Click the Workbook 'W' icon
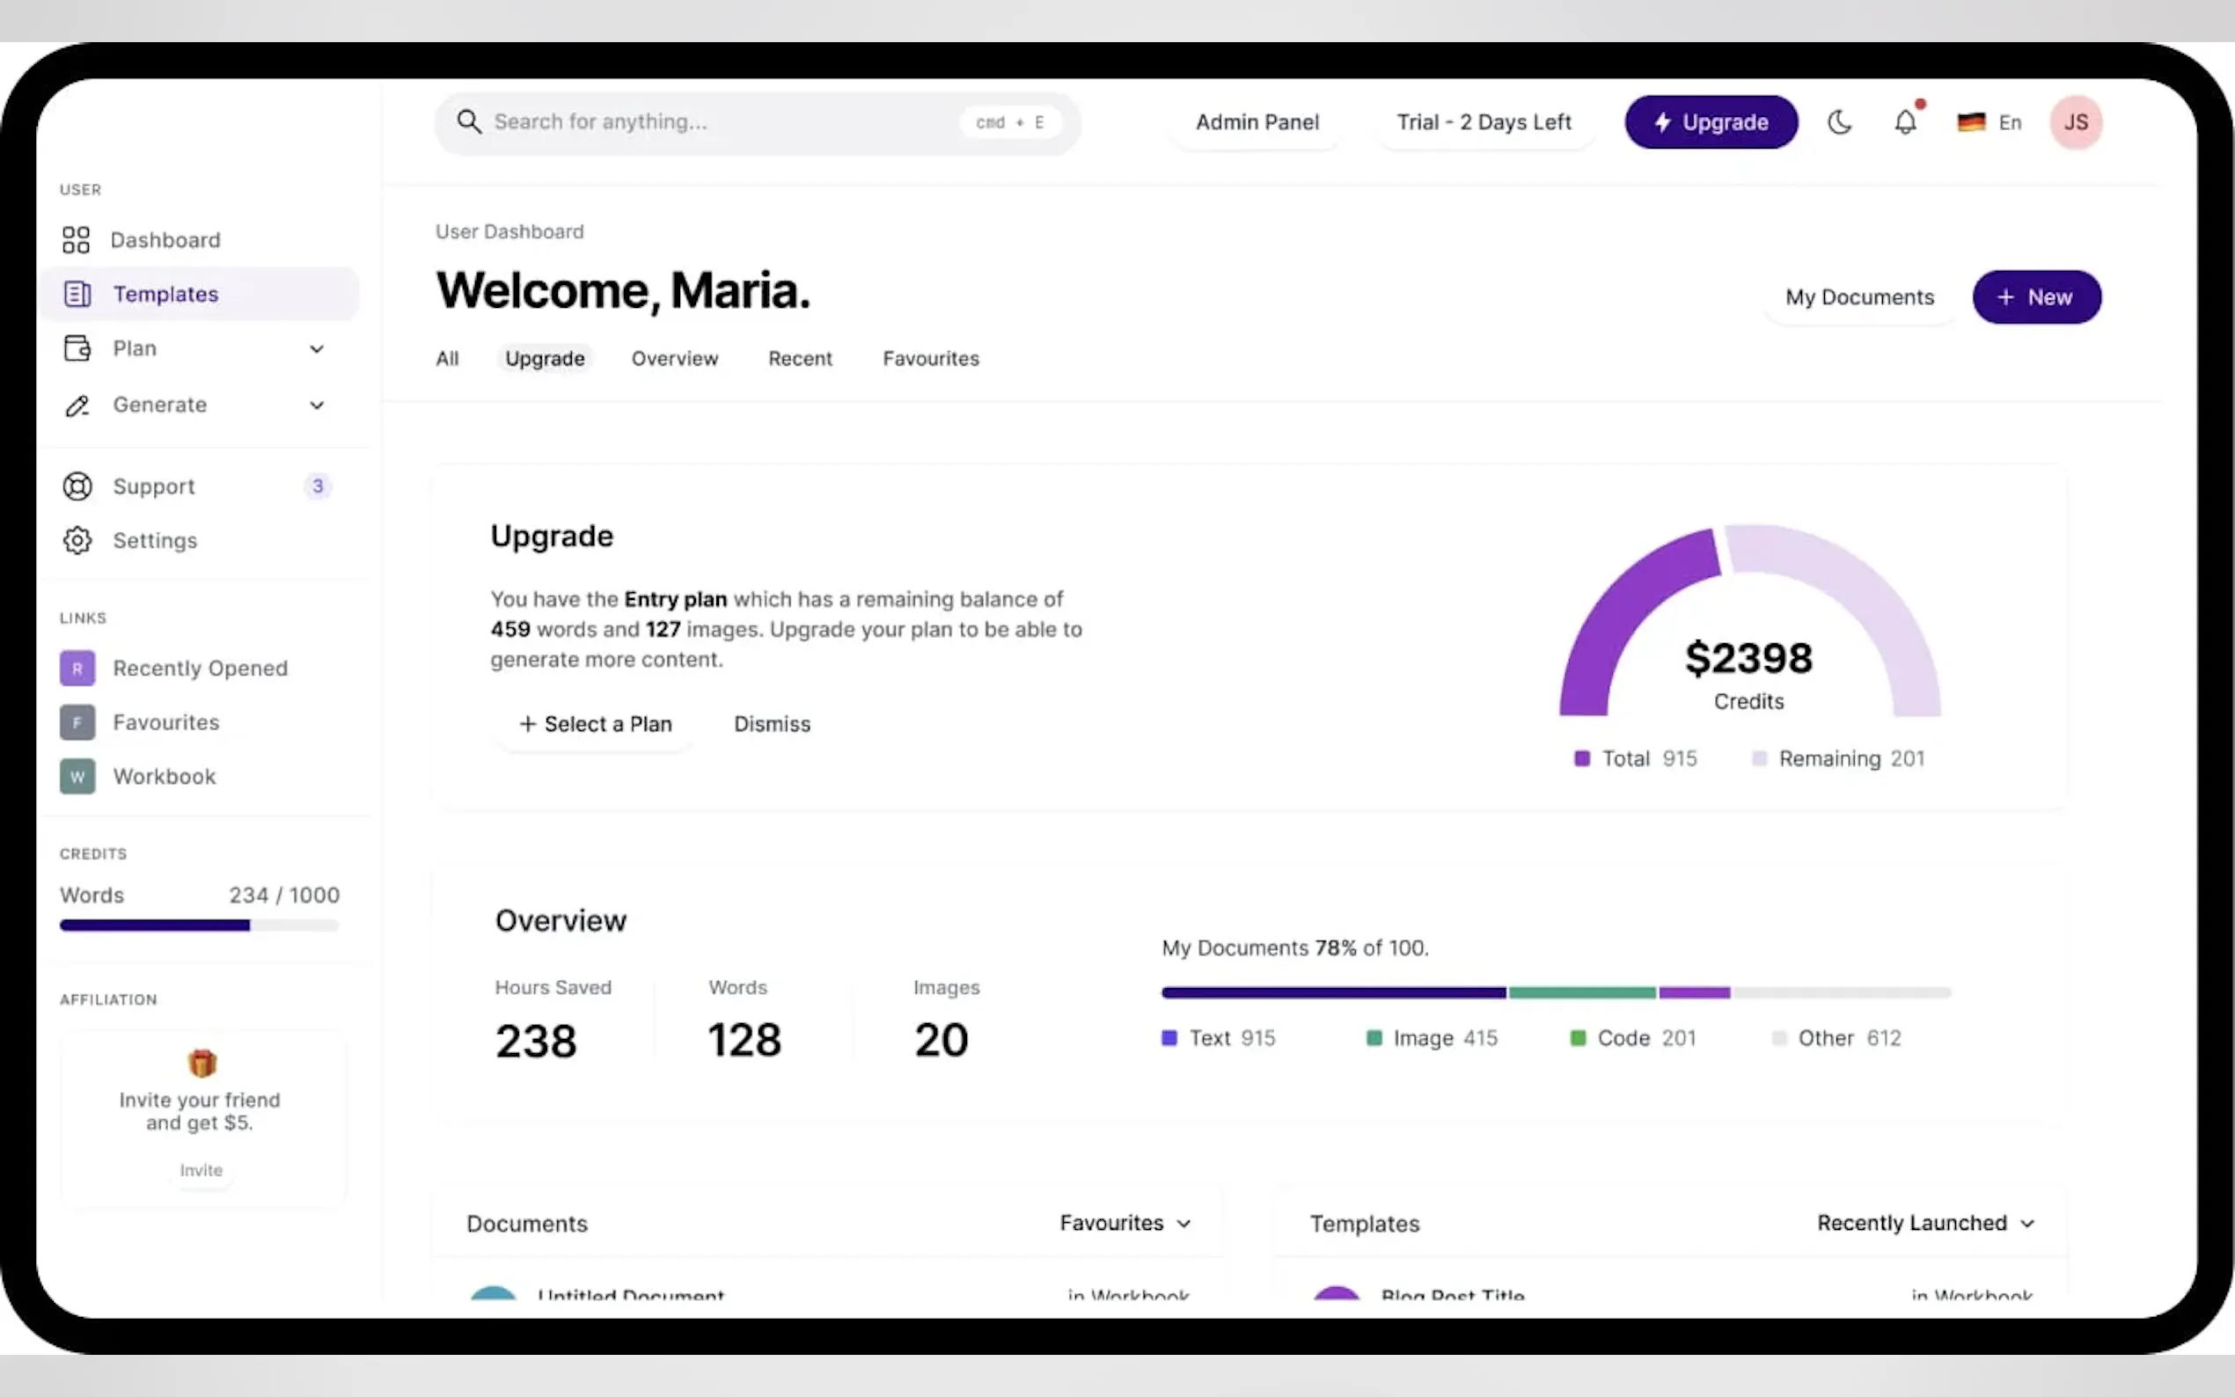 77,776
